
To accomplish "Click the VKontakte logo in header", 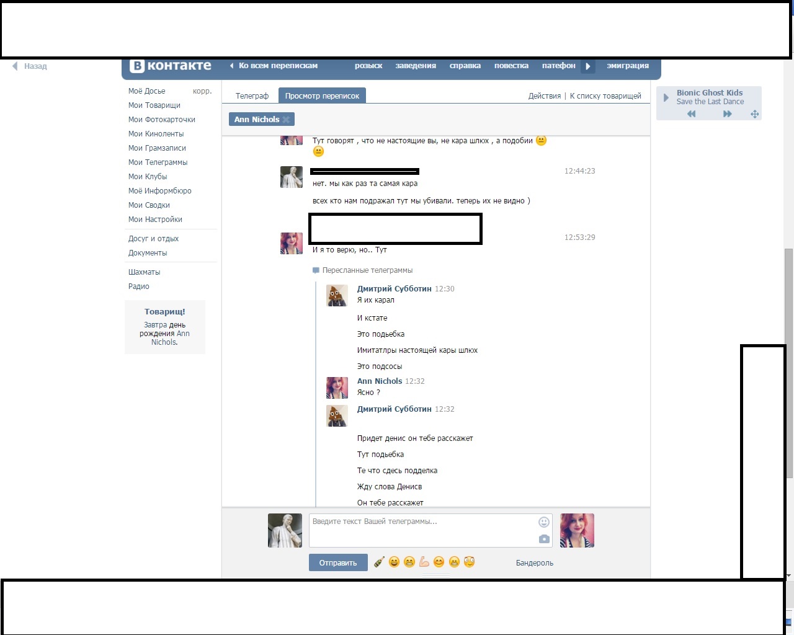I will 171,66.
